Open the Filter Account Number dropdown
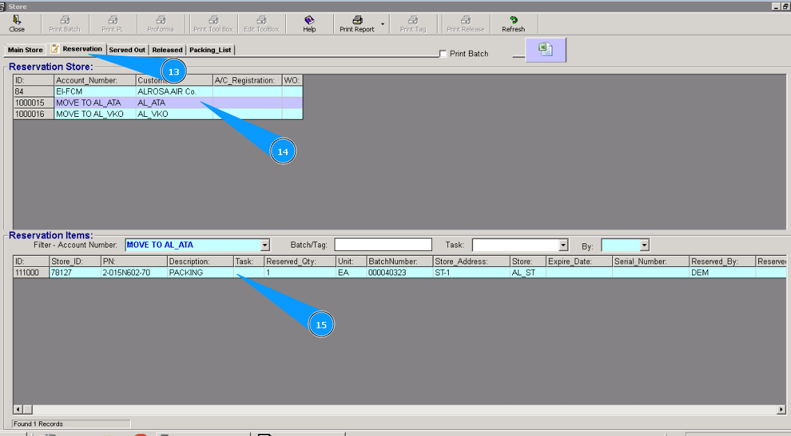Screen dimensions: 791x436 pos(265,245)
